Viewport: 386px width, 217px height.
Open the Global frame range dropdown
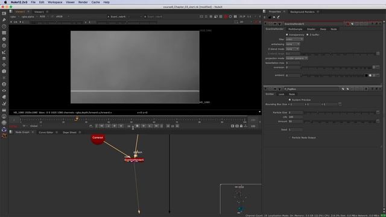36,126
